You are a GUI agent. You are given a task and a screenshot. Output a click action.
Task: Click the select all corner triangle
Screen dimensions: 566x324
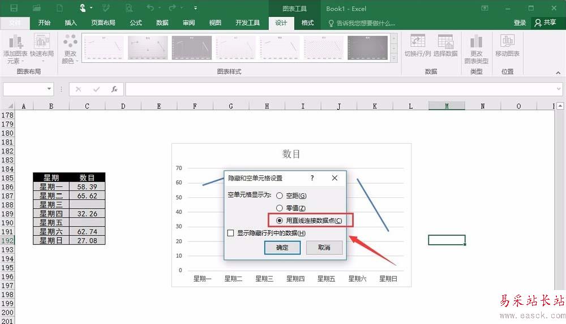click(10, 106)
